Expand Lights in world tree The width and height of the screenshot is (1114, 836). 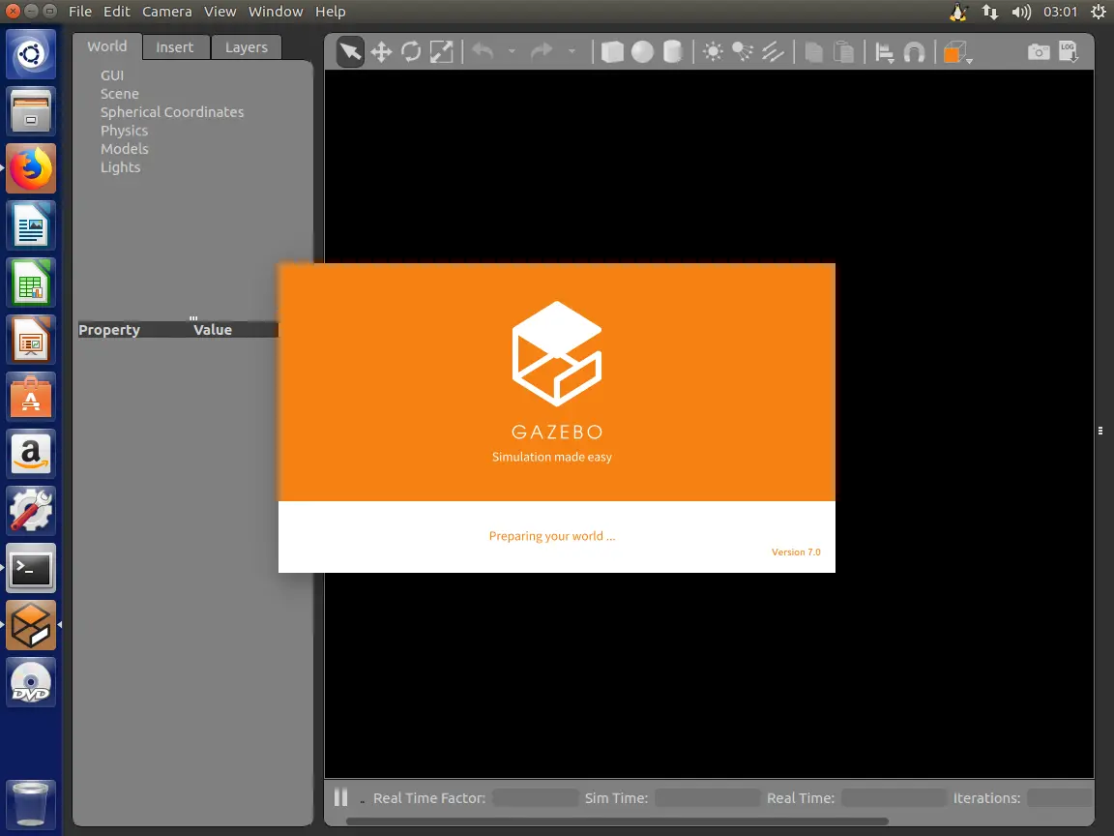120,167
